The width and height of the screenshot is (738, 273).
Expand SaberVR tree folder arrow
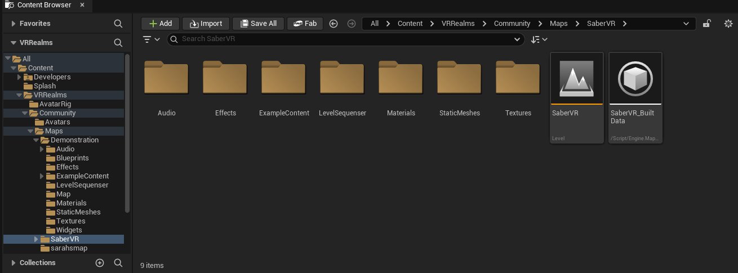coord(36,239)
